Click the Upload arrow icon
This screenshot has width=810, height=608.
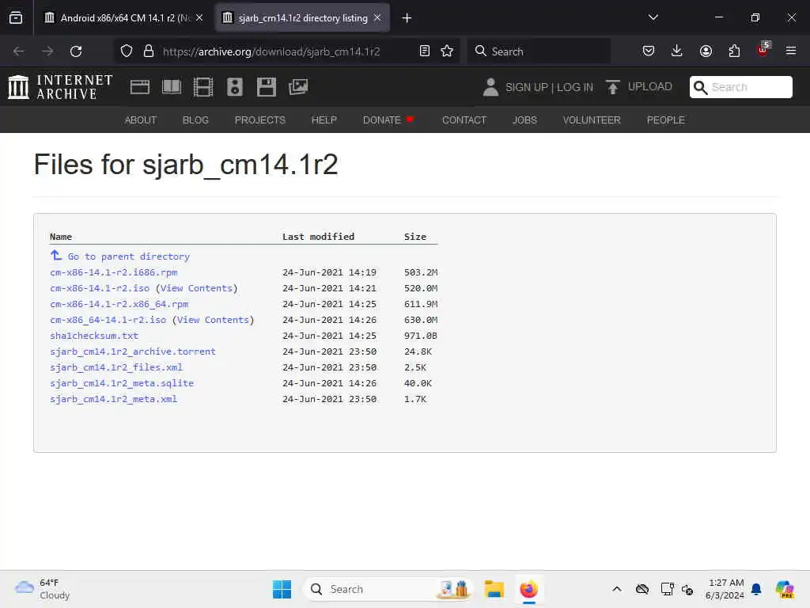click(x=613, y=87)
